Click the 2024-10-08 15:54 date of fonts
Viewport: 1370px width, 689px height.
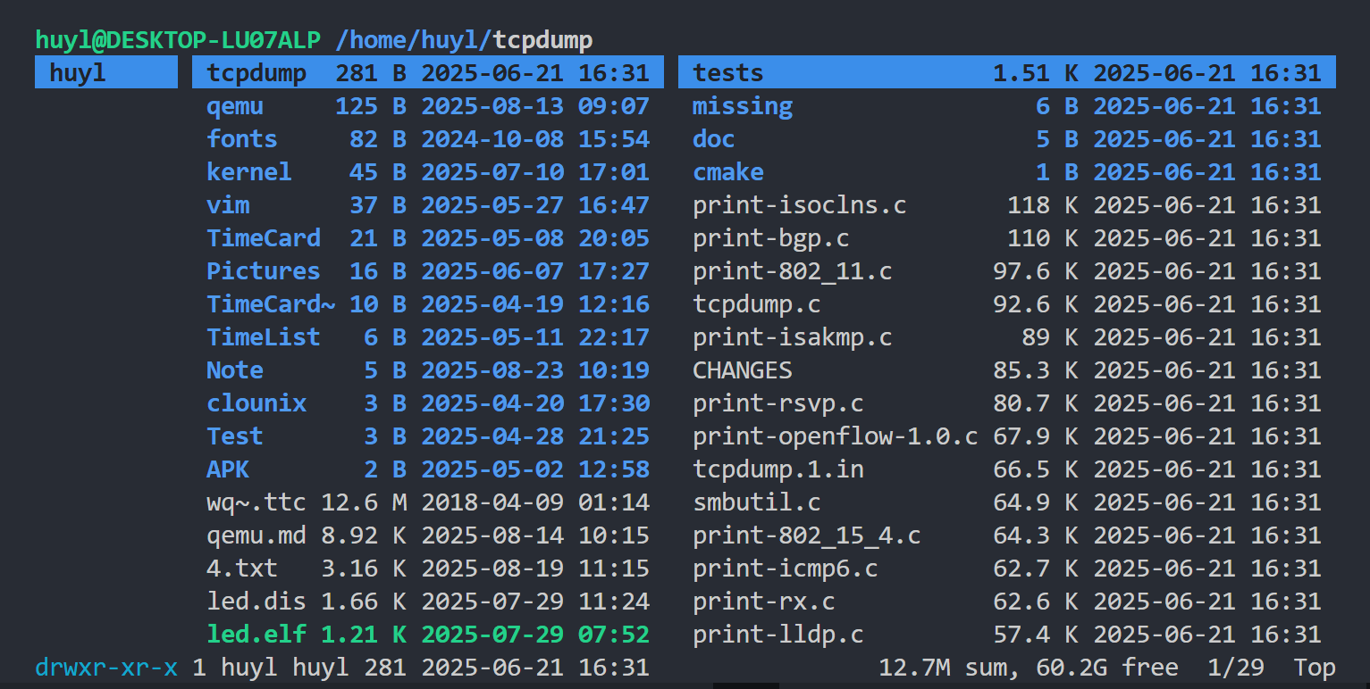535,139
